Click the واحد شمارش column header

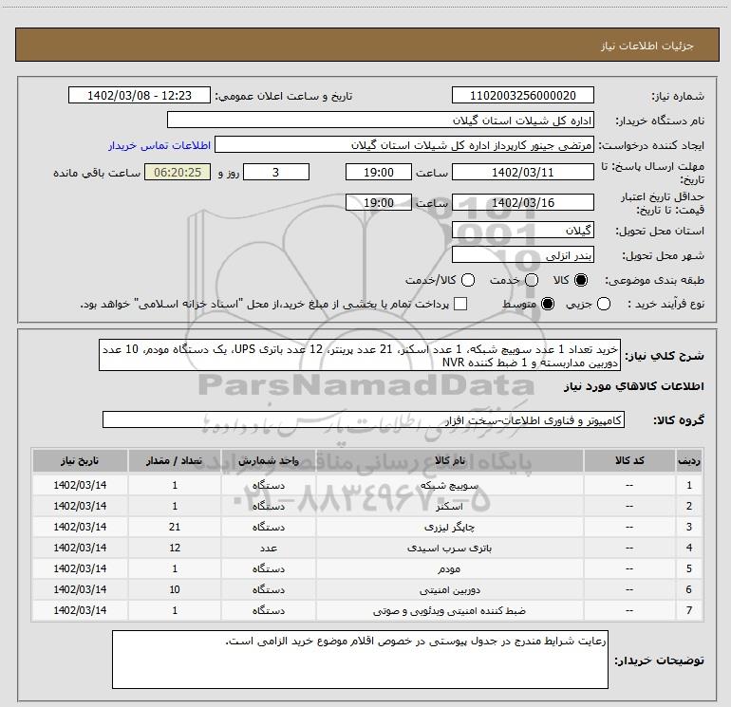(x=269, y=461)
